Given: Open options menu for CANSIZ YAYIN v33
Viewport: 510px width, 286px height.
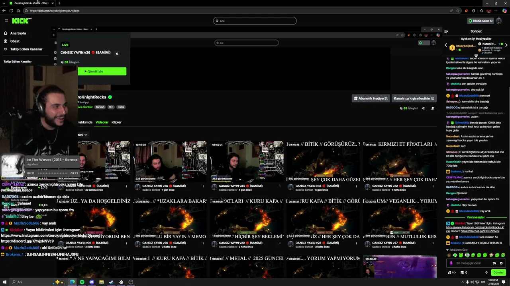Looking at the screenshot, I should click(356, 186).
